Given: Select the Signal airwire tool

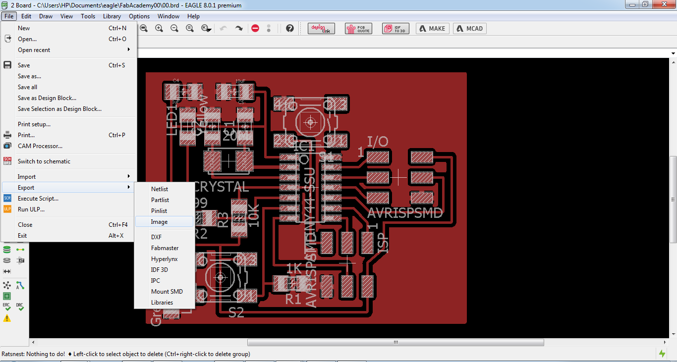Looking at the screenshot, I should (x=20, y=250).
